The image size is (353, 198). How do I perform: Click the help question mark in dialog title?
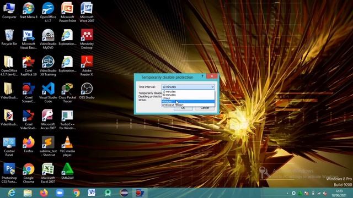pyautogui.click(x=202, y=76)
